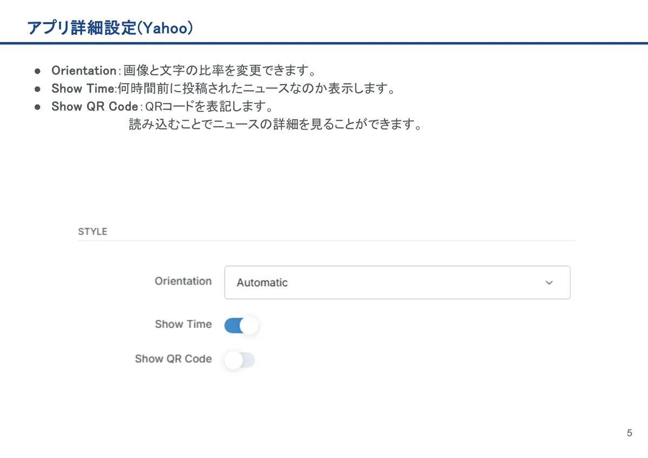648x458 pixels.
Task: Click the line 読み込むことでニュースの詳細を見ることができます
Action: (275, 125)
